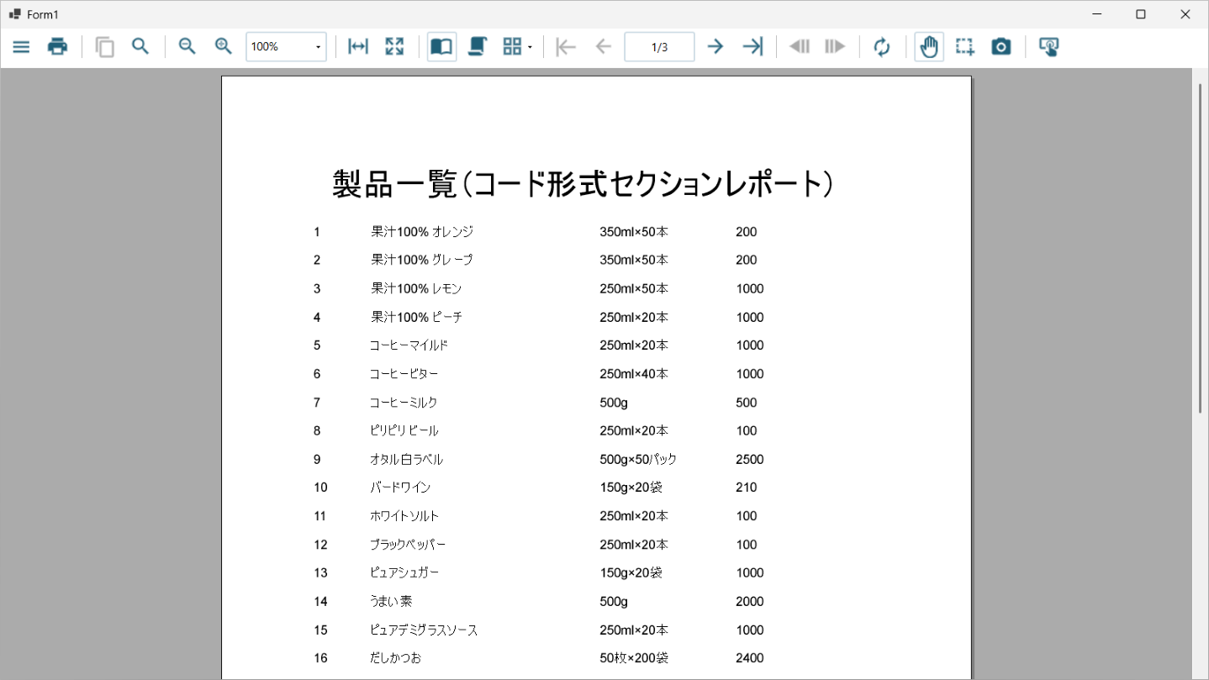Select product name 果汁100% オレンジ
Viewport: 1209px width, 680px height.
coord(422,232)
